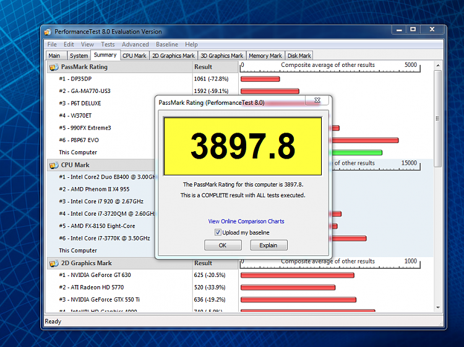The width and height of the screenshot is (464, 347).
Task: Click the Ready status bar text
Action: click(x=53, y=322)
